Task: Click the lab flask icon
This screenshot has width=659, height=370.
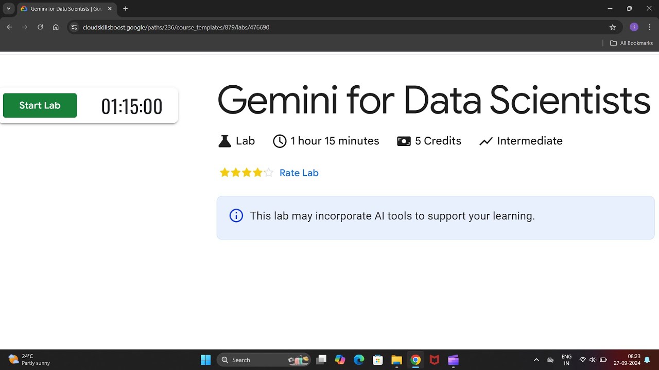Action: (x=224, y=141)
